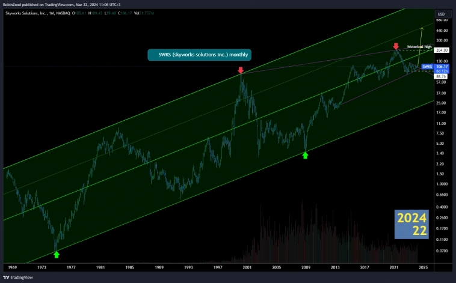Screen dimensions: 456x283
Task: Click the 88.76 price label
Action: 442,76
